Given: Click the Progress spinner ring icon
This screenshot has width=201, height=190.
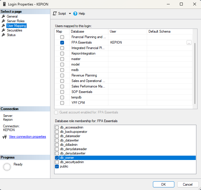Looking at the screenshot, I should [x=7, y=167].
